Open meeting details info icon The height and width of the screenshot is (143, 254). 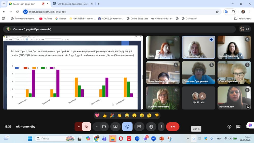tap(229, 127)
